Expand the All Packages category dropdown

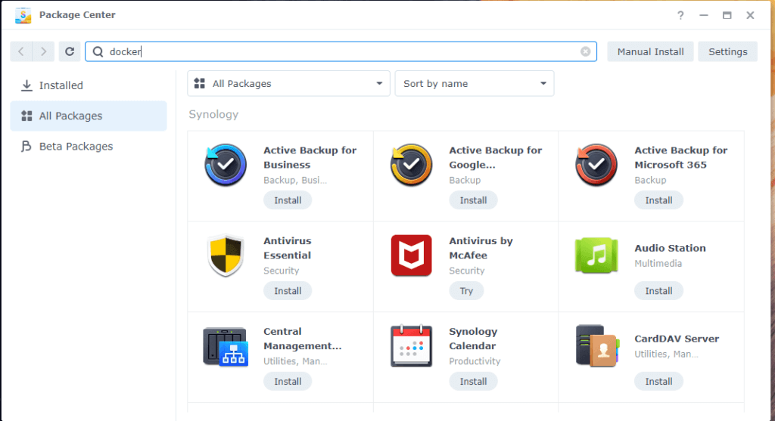pyautogui.click(x=288, y=83)
